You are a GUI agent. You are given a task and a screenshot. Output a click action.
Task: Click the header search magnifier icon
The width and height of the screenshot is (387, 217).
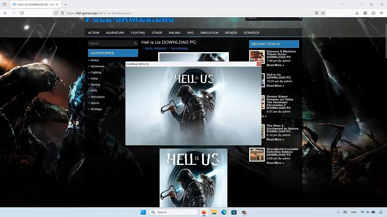click(300, 18)
